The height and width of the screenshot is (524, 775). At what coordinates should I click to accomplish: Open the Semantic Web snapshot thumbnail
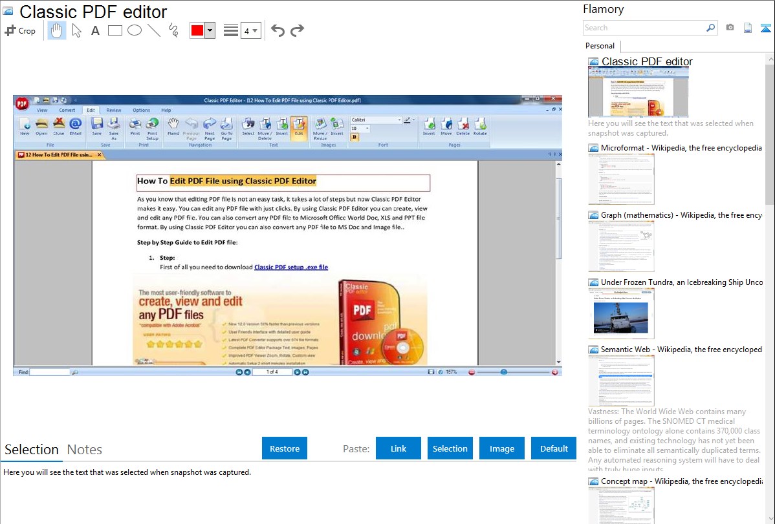coord(621,381)
